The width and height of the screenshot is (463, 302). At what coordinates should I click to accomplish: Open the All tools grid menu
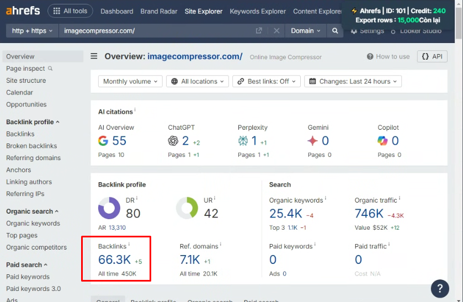pos(70,11)
